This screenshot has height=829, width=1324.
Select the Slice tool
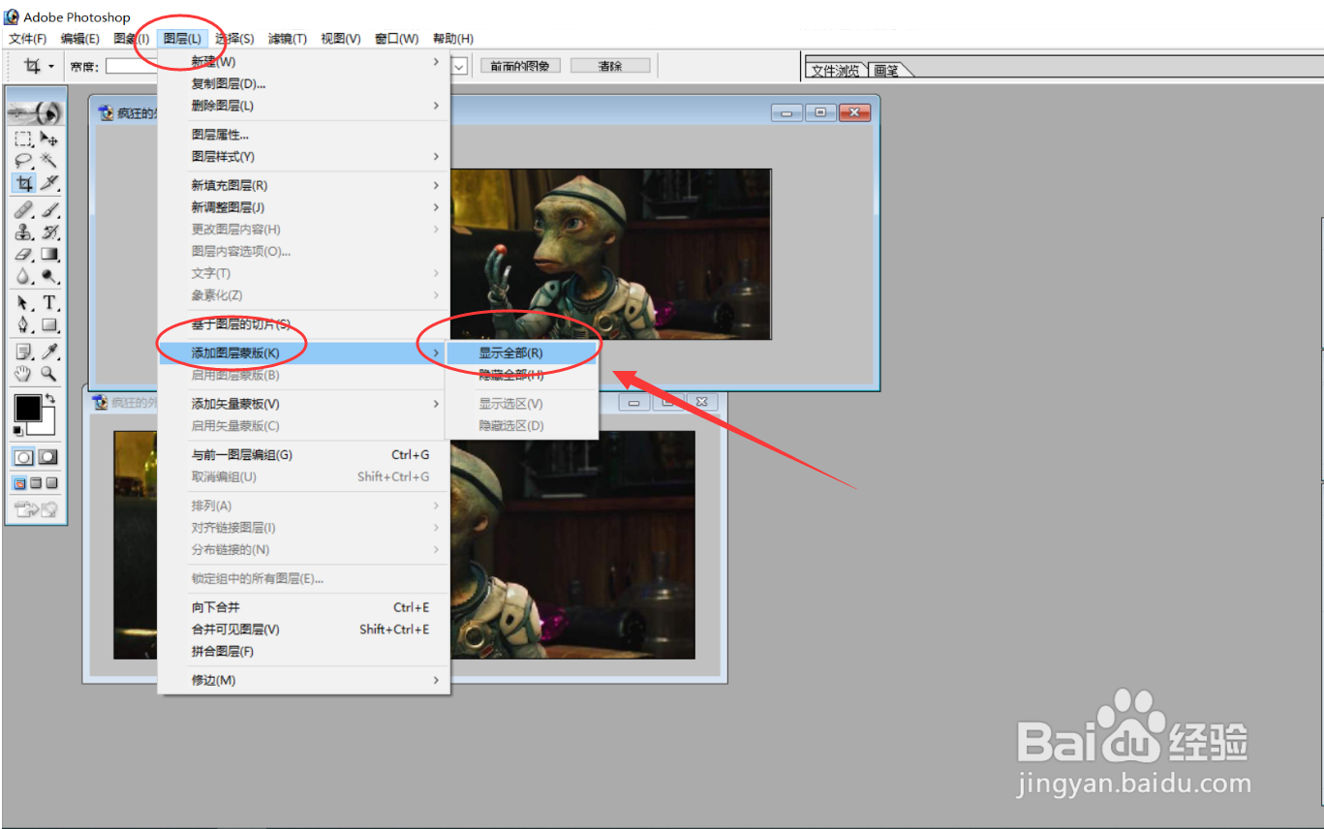[49, 183]
